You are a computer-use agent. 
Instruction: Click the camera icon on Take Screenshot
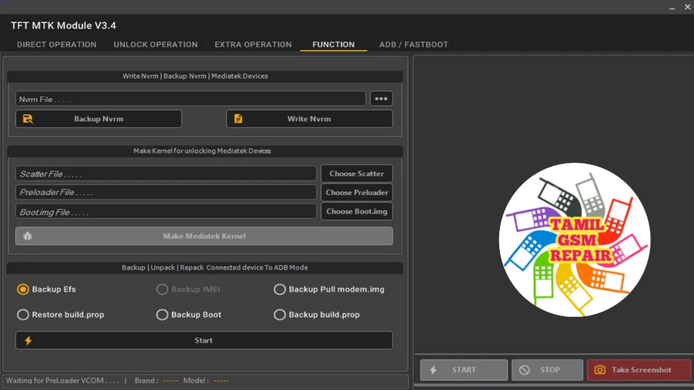[x=600, y=370]
